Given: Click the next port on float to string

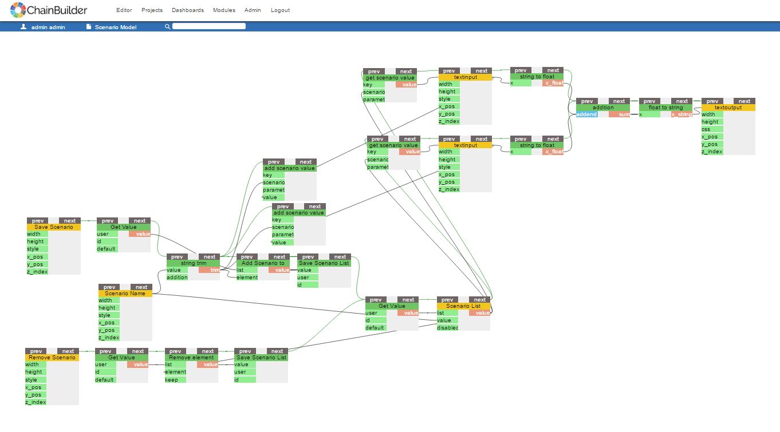Looking at the screenshot, I should [681, 101].
